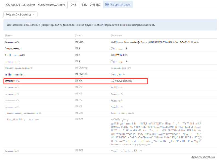The width and height of the screenshot is (219, 161).
Task: Open the Новая DNS-запись dropdown arrow
Action: click(34, 14)
